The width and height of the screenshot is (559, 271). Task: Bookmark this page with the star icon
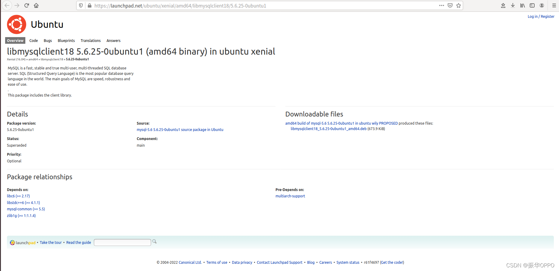click(459, 5)
